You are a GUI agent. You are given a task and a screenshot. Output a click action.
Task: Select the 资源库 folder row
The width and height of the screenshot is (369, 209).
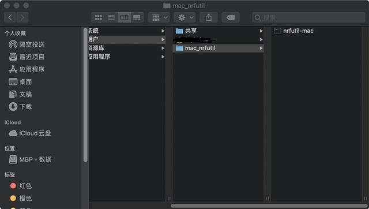(127, 48)
